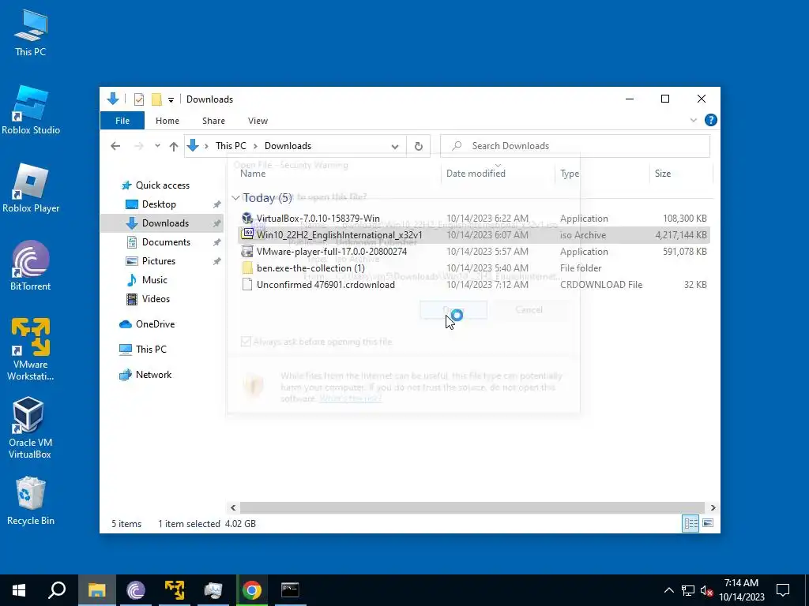Click the horizontal scrollbar track
This screenshot has width=809, height=606.
(472, 507)
